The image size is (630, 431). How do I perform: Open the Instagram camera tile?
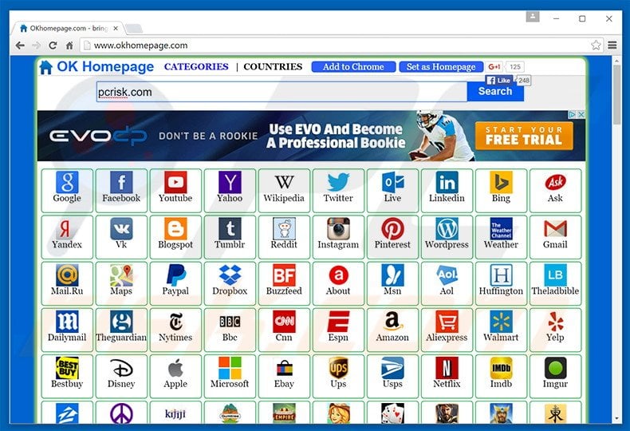click(338, 237)
